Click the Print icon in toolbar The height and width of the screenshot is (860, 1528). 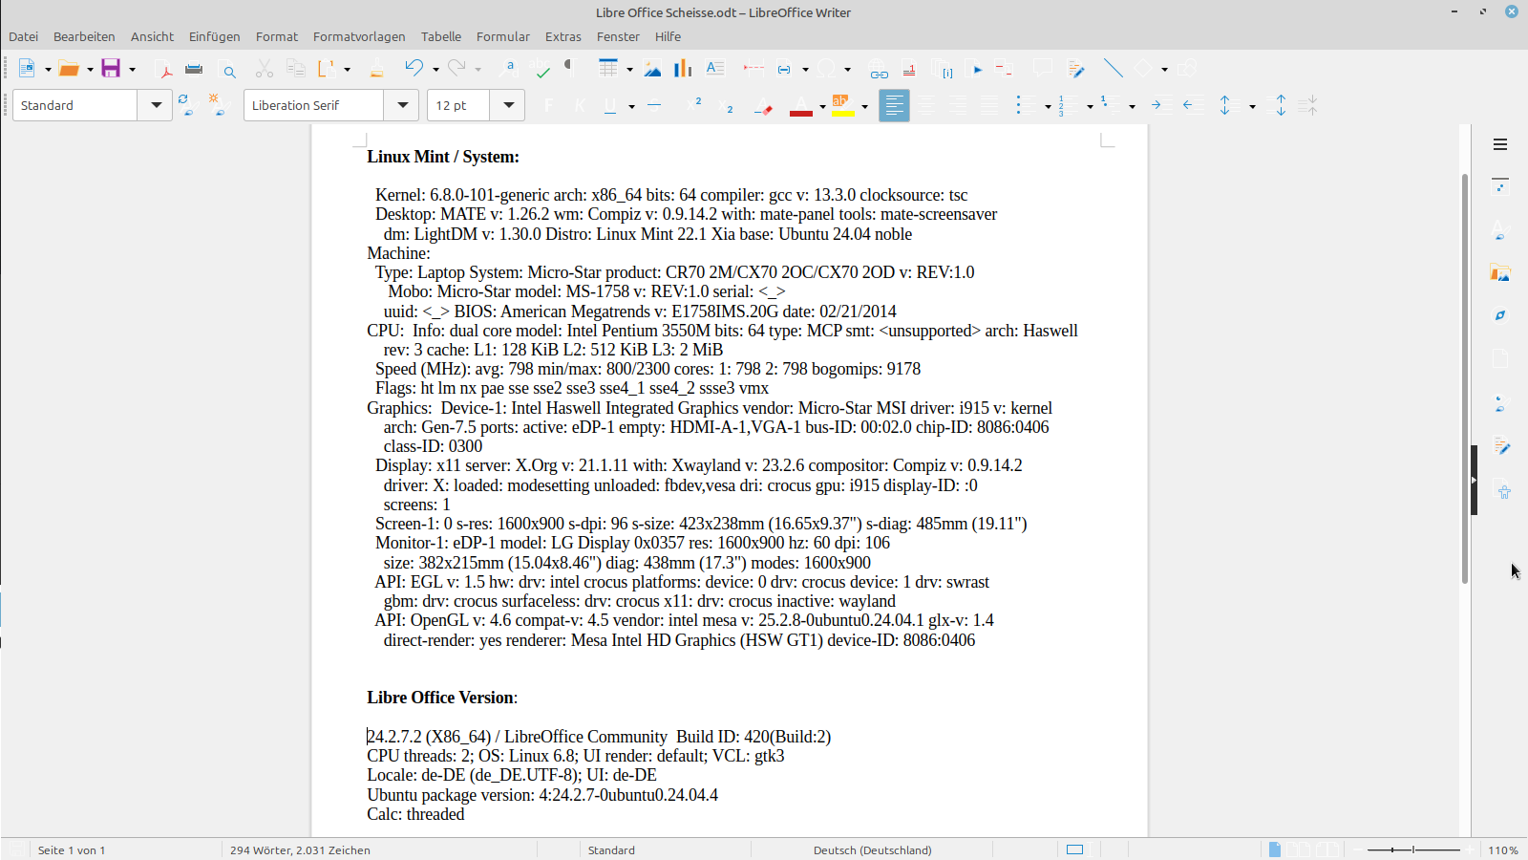[194, 69]
